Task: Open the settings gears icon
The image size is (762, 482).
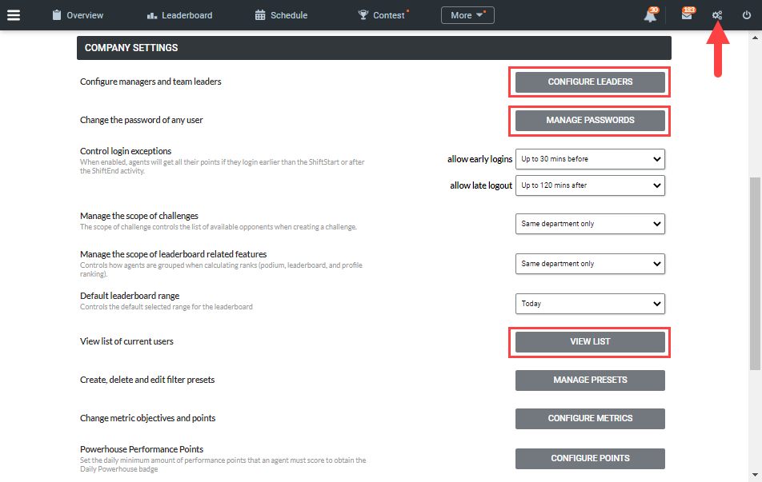Action: [717, 15]
